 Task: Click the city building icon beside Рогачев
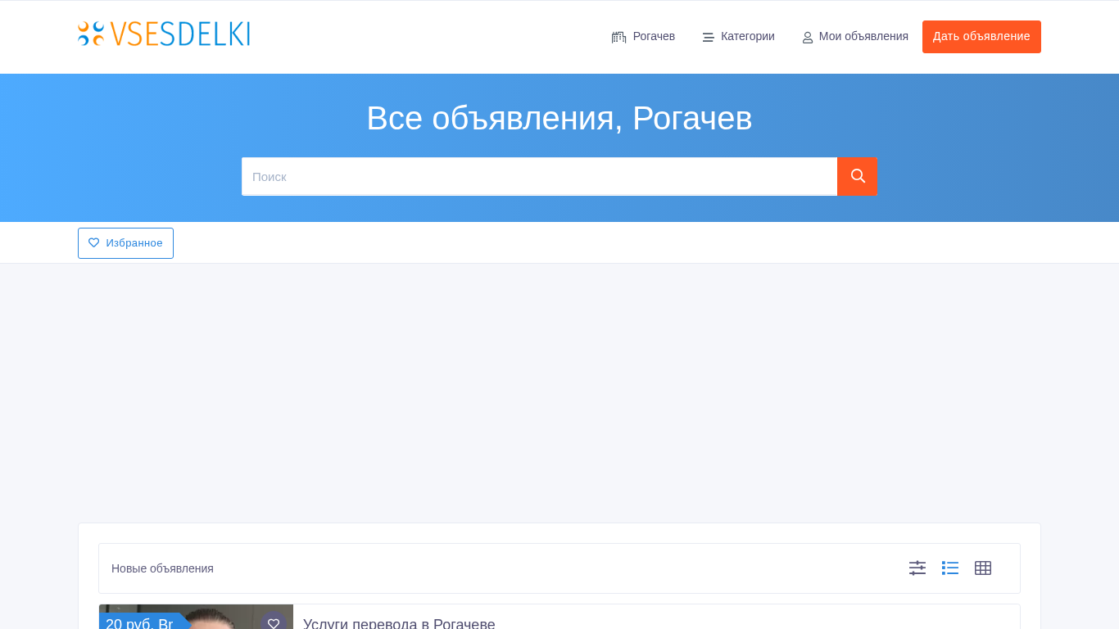click(618, 37)
